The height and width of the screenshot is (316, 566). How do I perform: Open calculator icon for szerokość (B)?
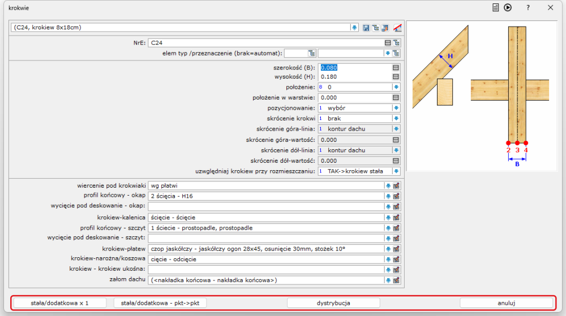[x=396, y=67]
